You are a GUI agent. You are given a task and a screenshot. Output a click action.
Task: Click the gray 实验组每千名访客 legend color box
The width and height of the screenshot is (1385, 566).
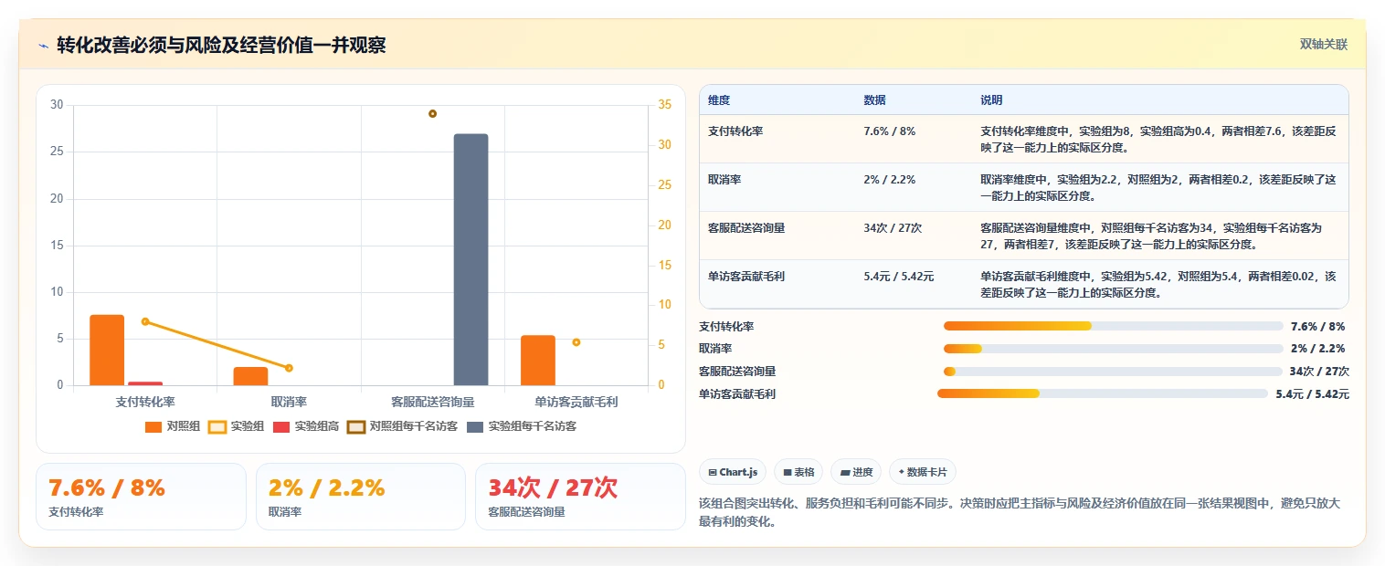coord(475,426)
